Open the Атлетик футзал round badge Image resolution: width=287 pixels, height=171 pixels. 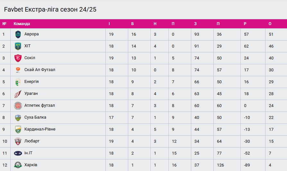18,106
